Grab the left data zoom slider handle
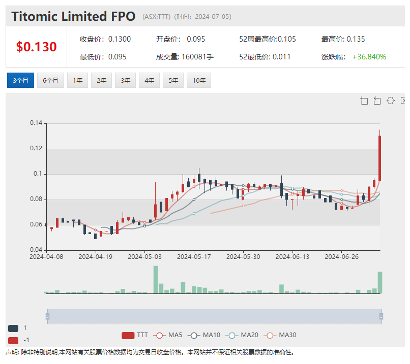 [47, 316]
